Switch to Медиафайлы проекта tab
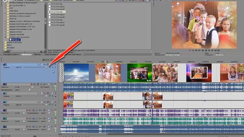Image resolution: width=244 pixels, height=137 pixels. tap(11, 54)
